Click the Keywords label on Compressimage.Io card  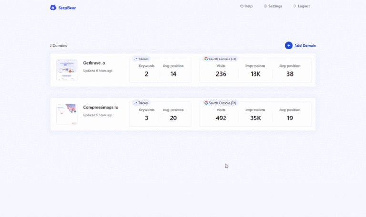(x=147, y=110)
